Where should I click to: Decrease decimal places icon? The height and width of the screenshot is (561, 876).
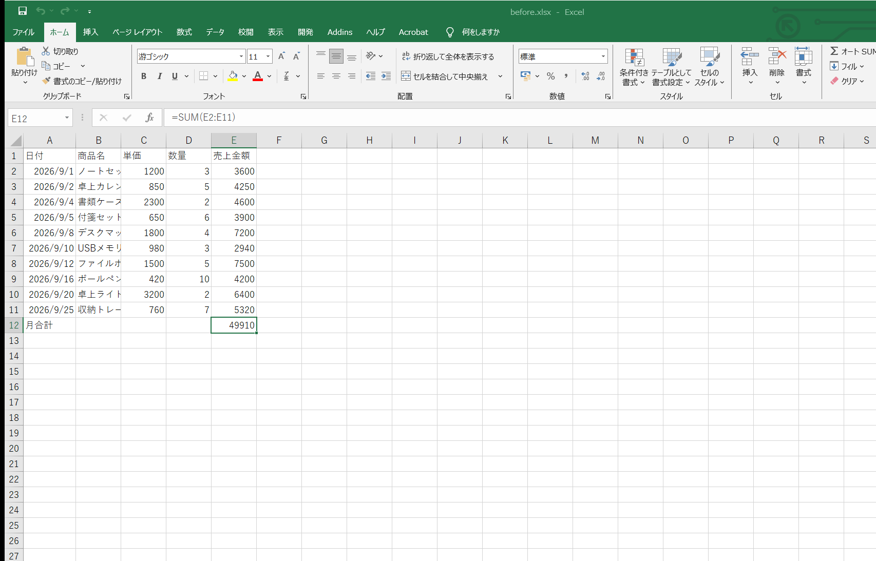pyautogui.click(x=601, y=76)
